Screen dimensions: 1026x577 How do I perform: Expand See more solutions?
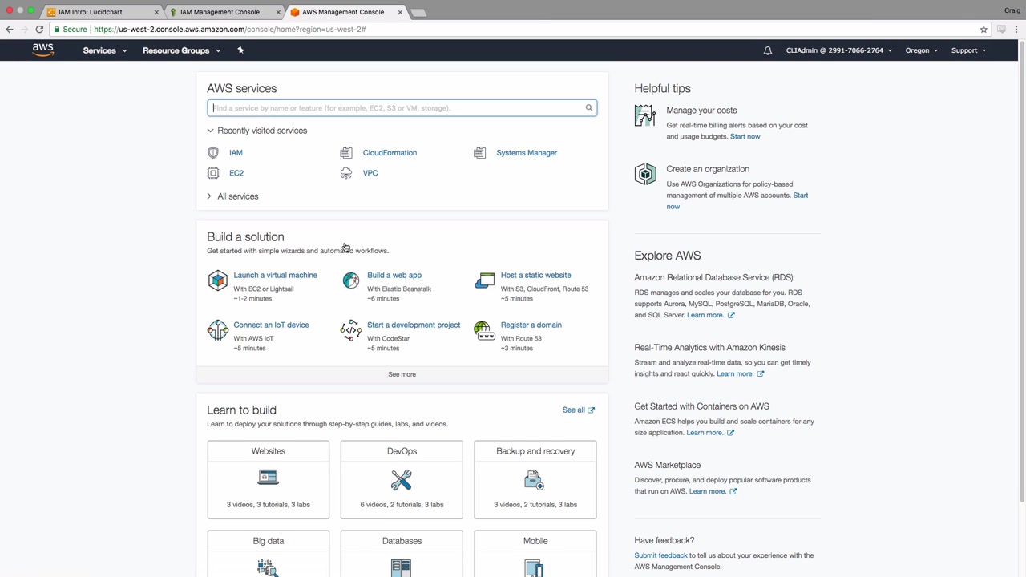402,374
